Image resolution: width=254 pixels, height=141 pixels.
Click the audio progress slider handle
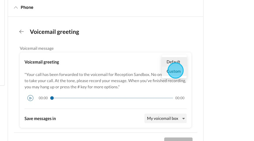coord(52,98)
